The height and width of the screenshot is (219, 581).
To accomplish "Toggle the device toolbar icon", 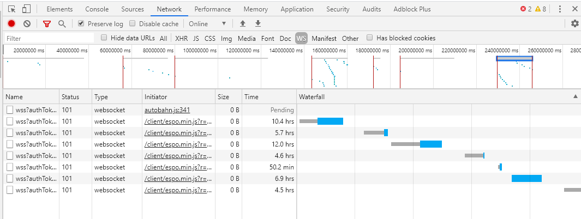I will (26, 9).
